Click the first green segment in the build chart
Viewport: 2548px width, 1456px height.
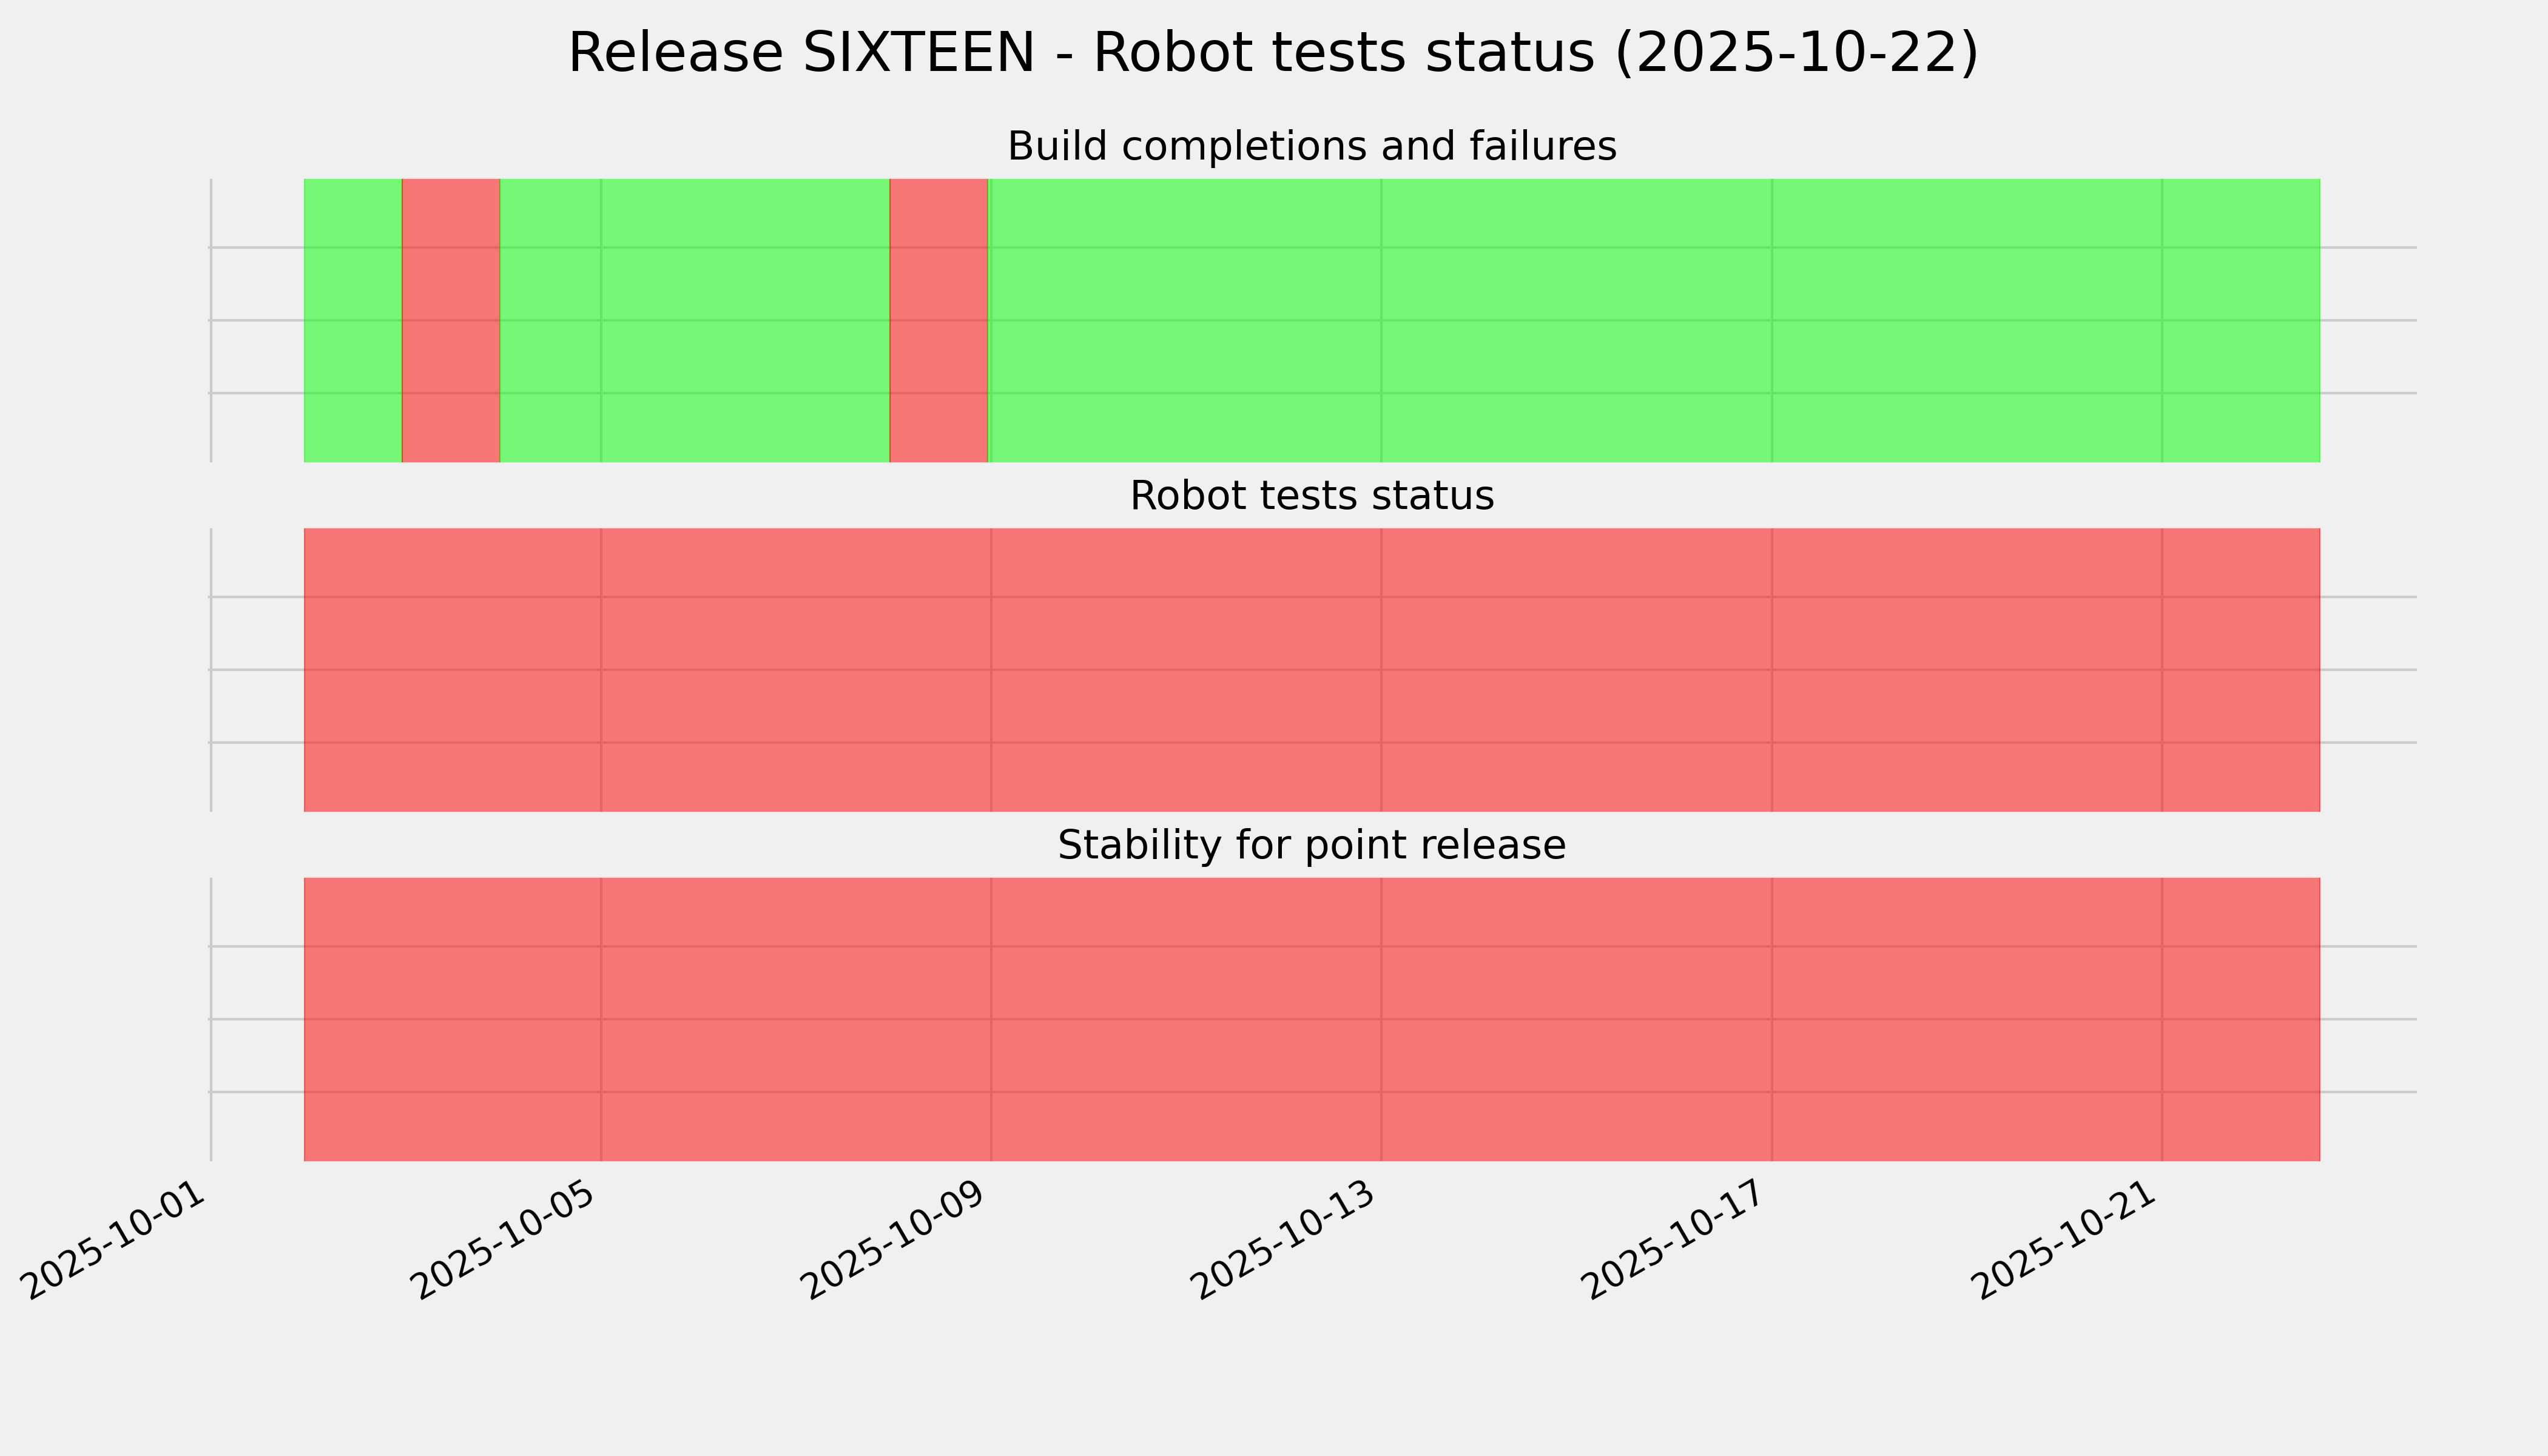pyautogui.click(x=352, y=320)
